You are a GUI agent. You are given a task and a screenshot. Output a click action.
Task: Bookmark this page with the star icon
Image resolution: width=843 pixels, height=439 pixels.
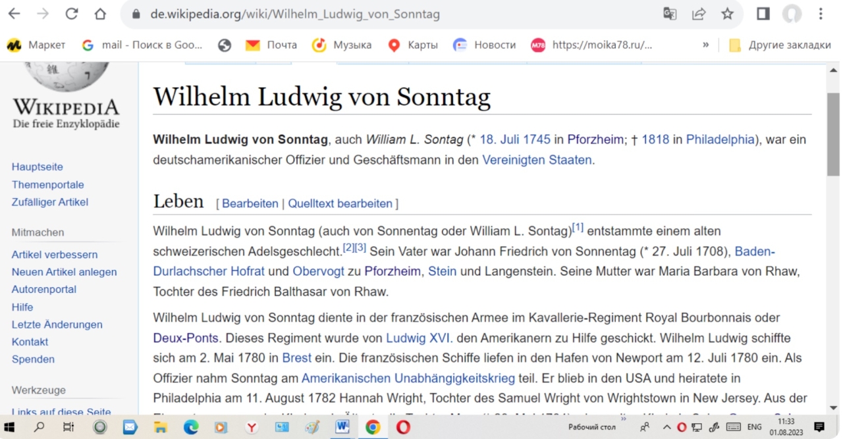point(727,14)
